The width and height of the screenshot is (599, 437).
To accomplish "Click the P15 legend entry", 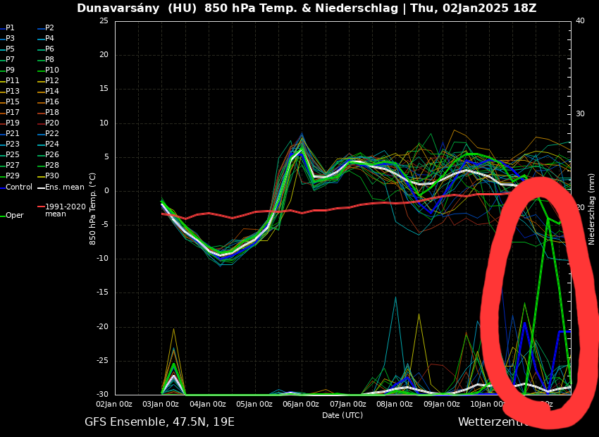I will (x=13, y=102).
